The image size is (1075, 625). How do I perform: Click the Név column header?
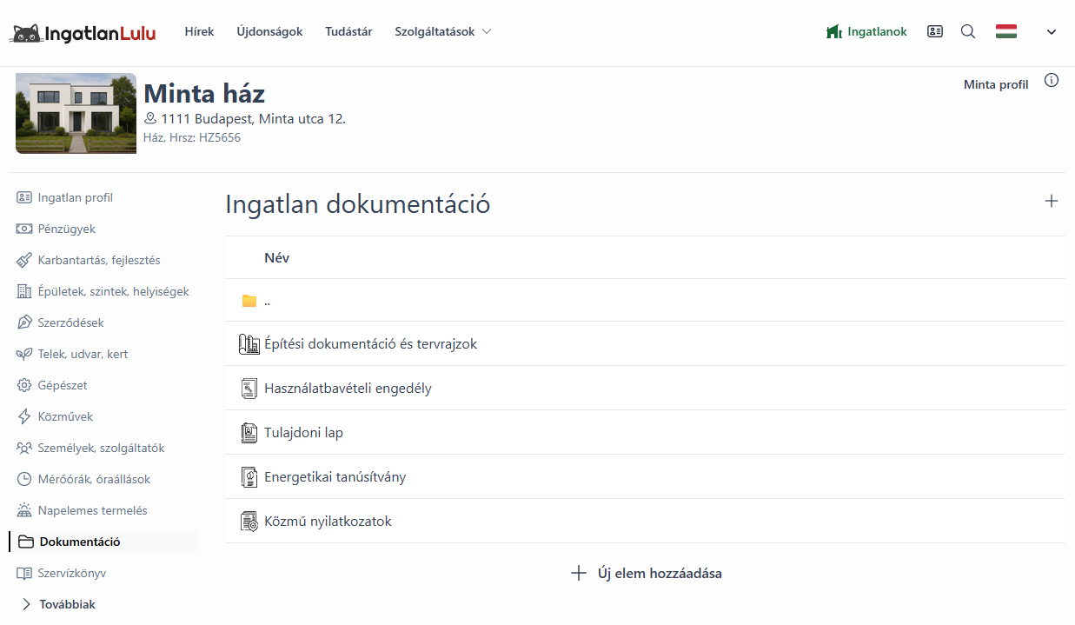(x=276, y=257)
